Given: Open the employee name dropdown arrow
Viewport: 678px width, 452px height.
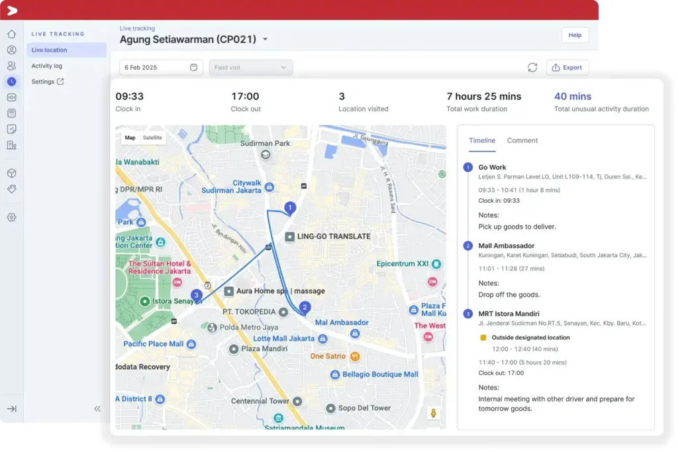Looking at the screenshot, I should (x=266, y=40).
